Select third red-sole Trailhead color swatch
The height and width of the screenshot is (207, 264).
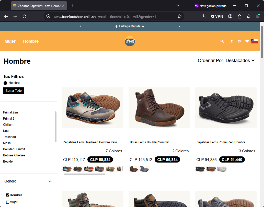(89, 169)
